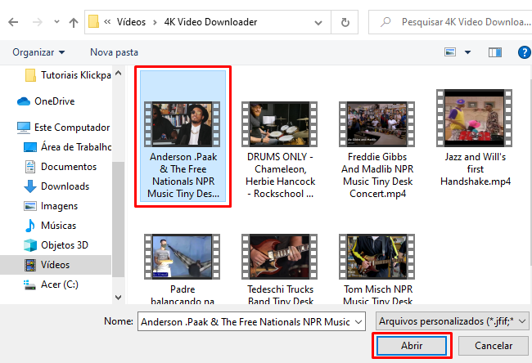
Task: Refresh the folder contents
Action: coord(345,22)
